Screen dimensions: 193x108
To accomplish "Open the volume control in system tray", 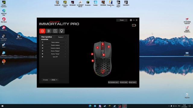I will [176, 106].
